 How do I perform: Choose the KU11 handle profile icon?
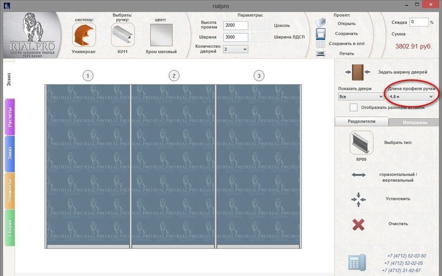[x=123, y=34]
